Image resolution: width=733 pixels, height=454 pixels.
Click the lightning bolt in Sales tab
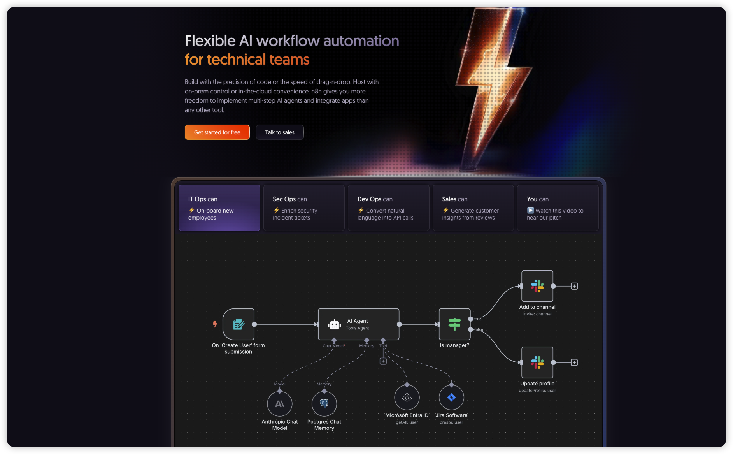tap(446, 210)
